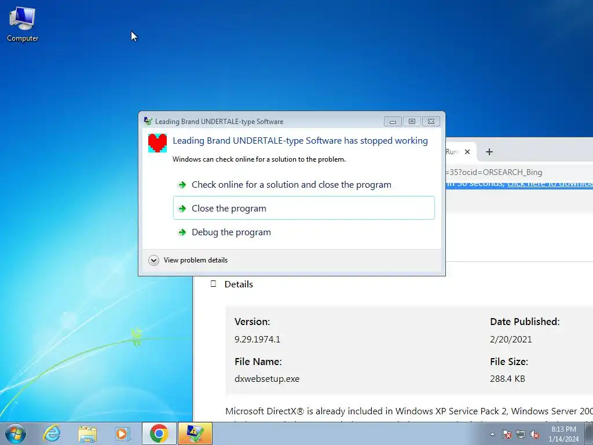Switch to Google Chrome in the taskbar
This screenshot has height=445, width=593.
click(159, 433)
